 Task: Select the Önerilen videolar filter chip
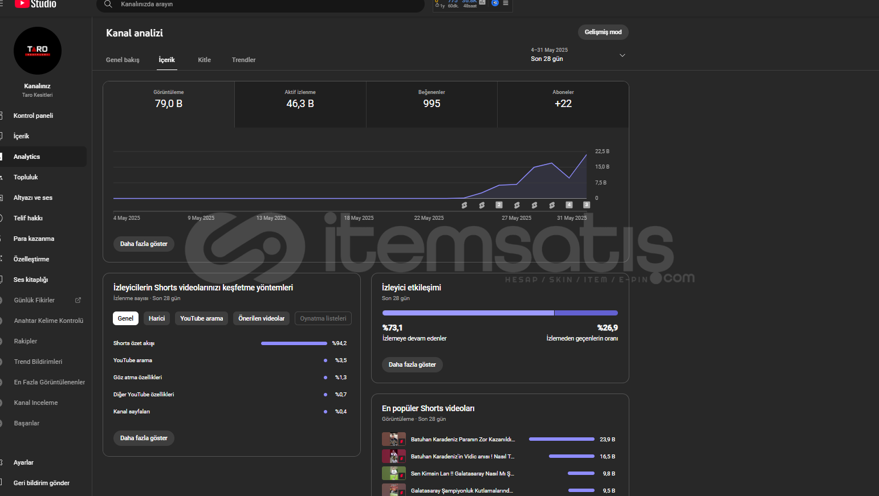pos(261,318)
